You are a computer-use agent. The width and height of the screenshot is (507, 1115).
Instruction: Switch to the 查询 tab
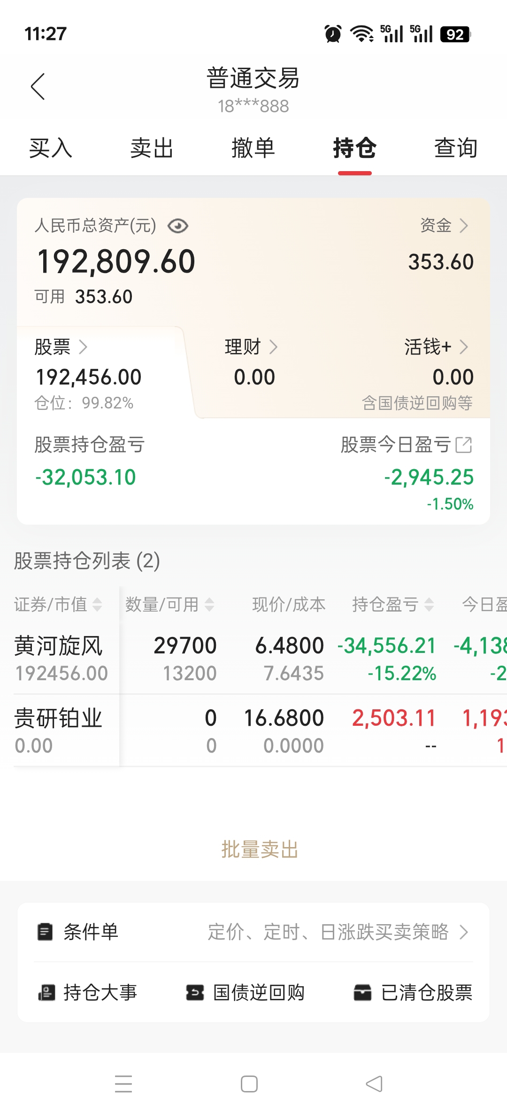click(455, 148)
